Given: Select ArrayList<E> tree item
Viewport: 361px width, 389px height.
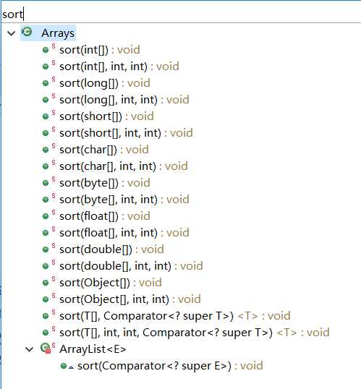Looking at the screenshot, I should (x=93, y=349).
